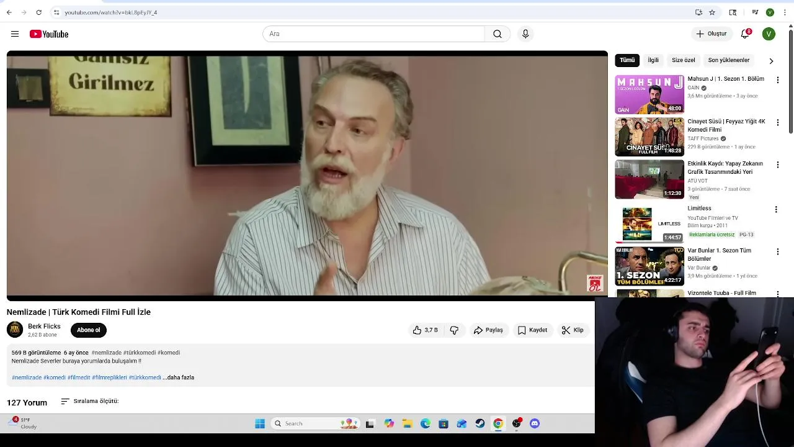The height and width of the screenshot is (447, 794).
Task: Click the blue #filmedit hashtag
Action: [79, 377]
